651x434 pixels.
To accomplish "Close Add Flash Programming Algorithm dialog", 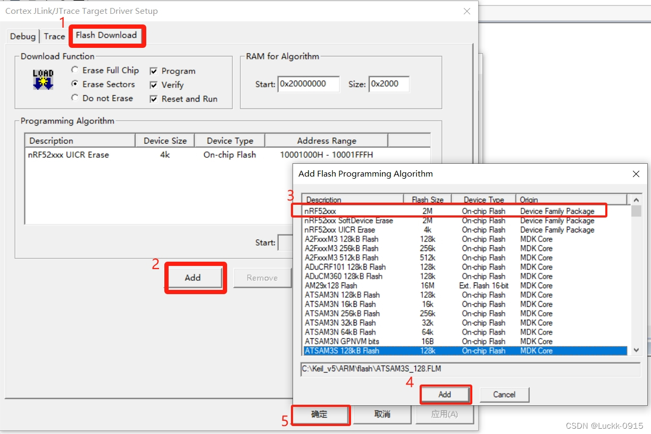I will [636, 174].
